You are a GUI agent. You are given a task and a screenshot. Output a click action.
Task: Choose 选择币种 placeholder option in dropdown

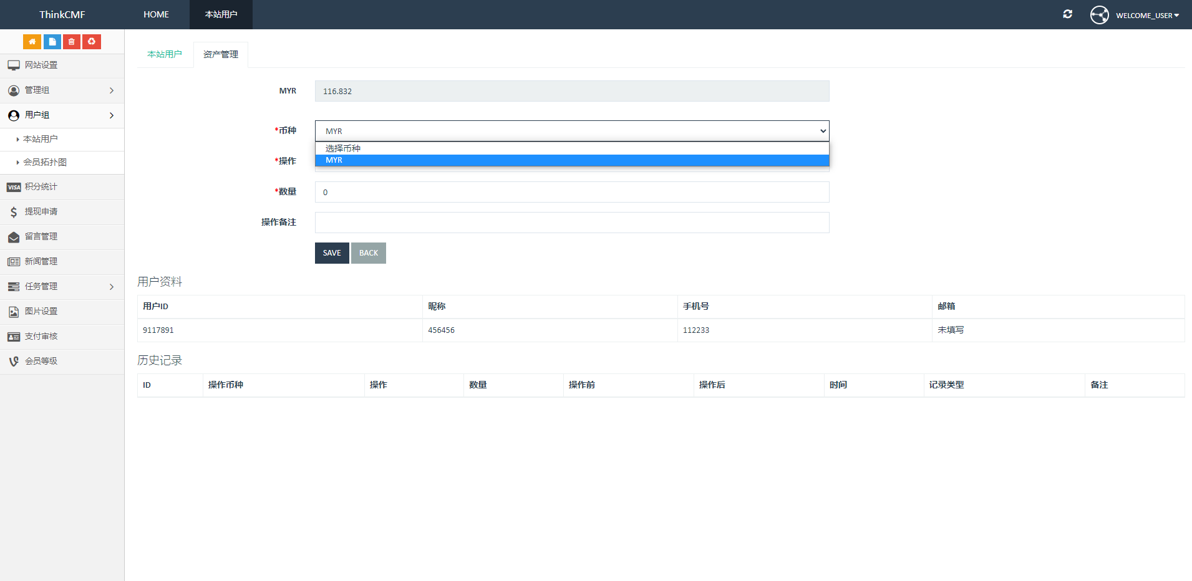(x=571, y=148)
